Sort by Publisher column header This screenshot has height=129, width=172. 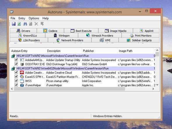[x=99, y=51]
